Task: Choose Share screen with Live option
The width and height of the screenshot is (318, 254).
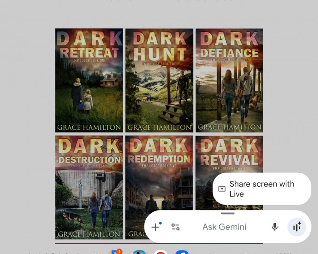Action: 262,189
